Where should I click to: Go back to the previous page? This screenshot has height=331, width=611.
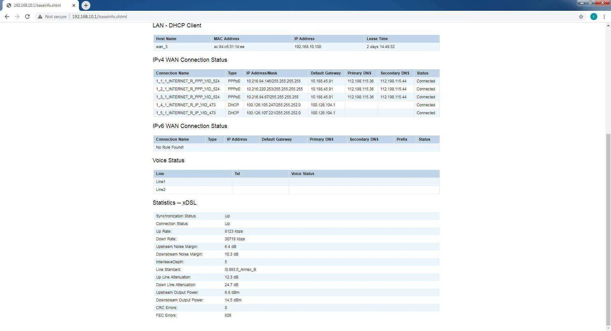(x=7, y=17)
